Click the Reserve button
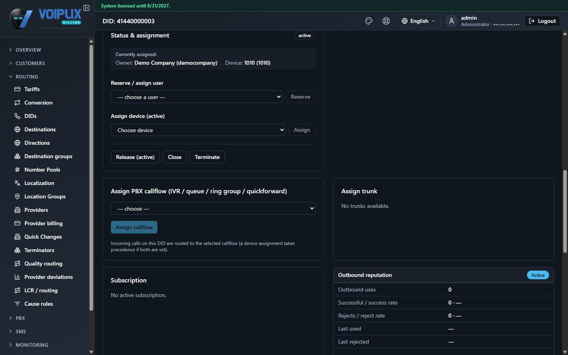This screenshot has width=568, height=355. (301, 97)
